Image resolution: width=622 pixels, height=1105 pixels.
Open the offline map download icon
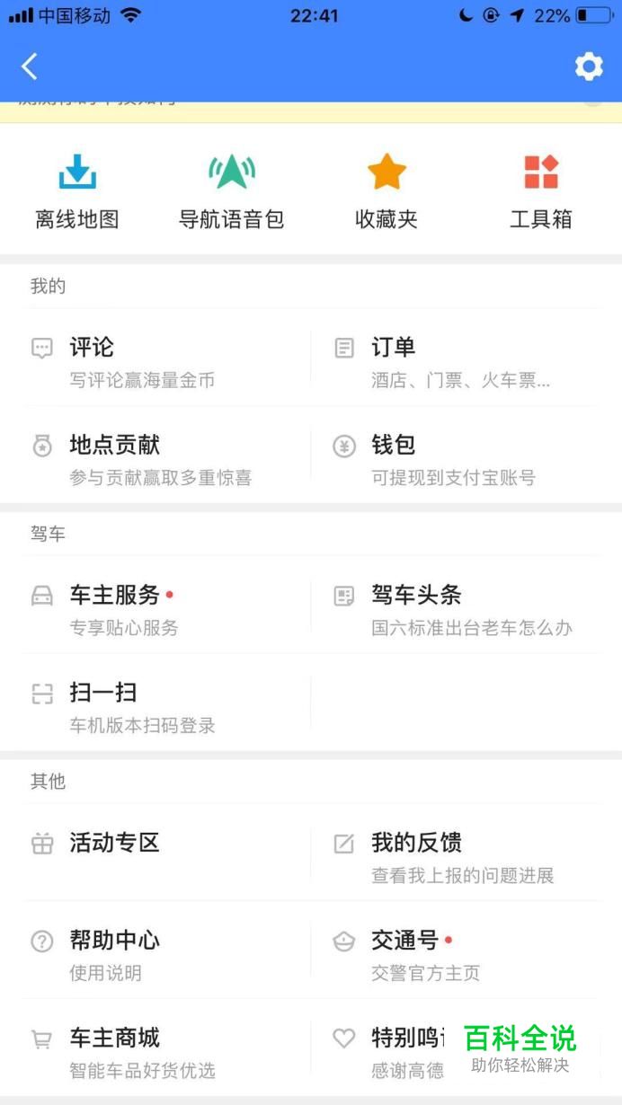[77, 172]
